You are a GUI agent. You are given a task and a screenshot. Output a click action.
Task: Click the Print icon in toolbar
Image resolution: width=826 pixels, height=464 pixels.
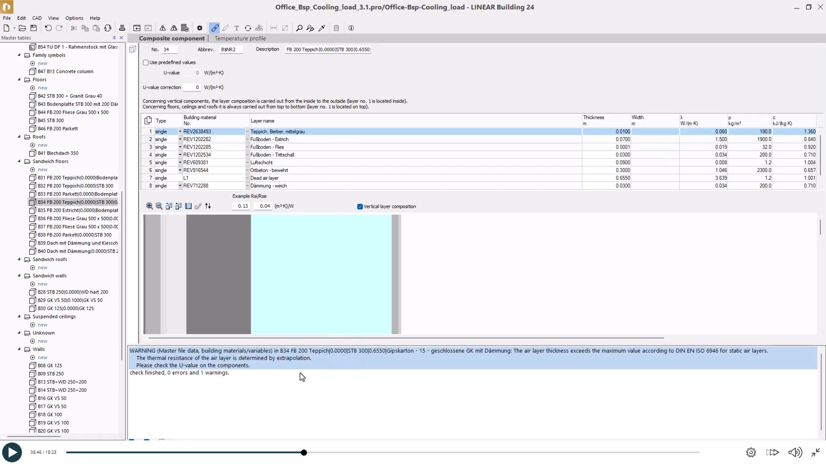coord(122,28)
